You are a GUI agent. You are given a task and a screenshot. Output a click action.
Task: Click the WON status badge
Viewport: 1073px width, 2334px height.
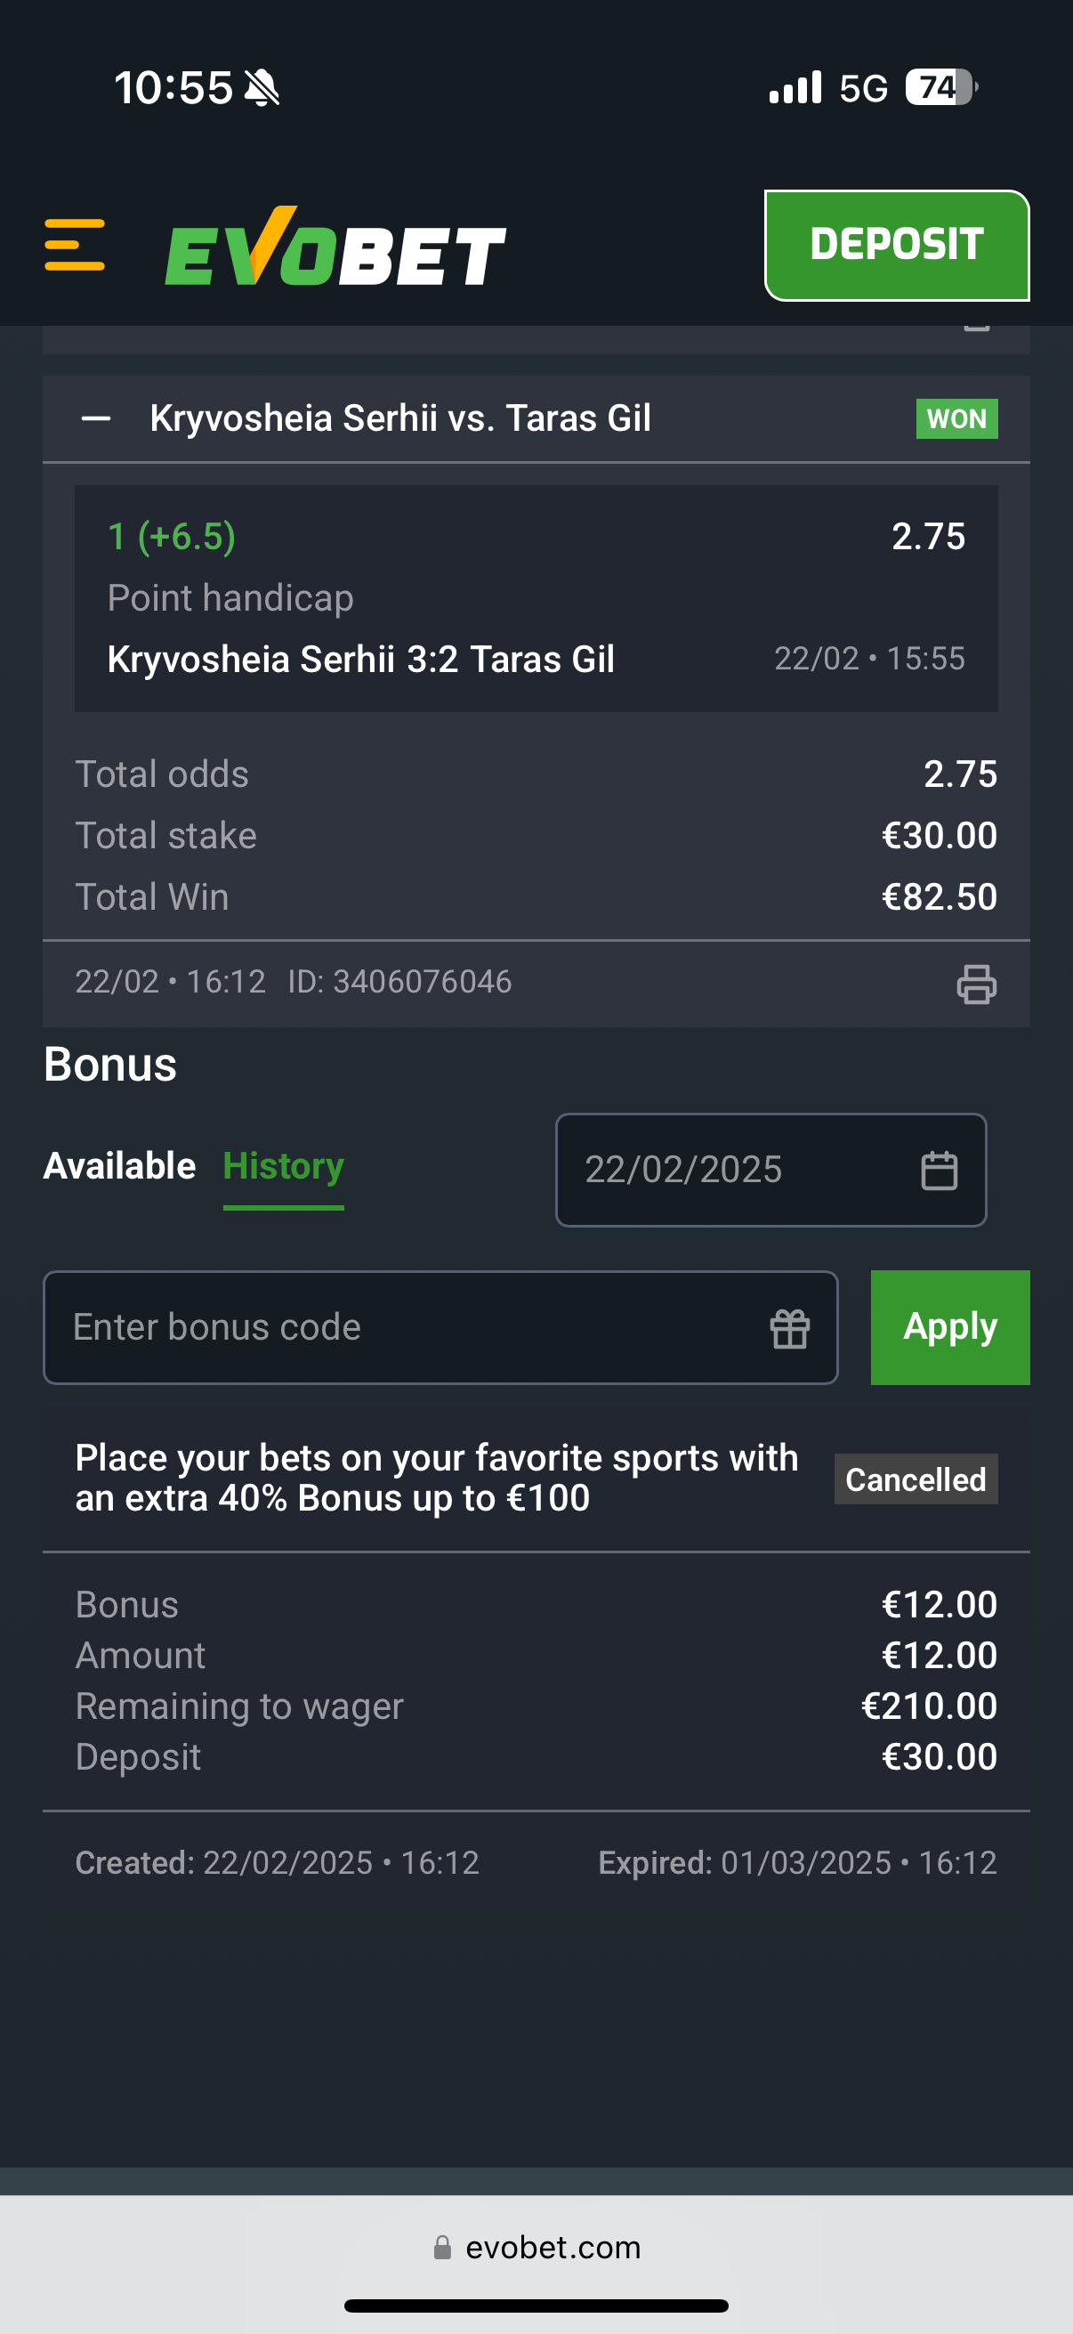956,418
